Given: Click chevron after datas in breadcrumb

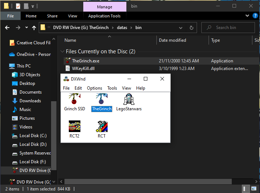Looking at the screenshot, I should click(x=131, y=28).
